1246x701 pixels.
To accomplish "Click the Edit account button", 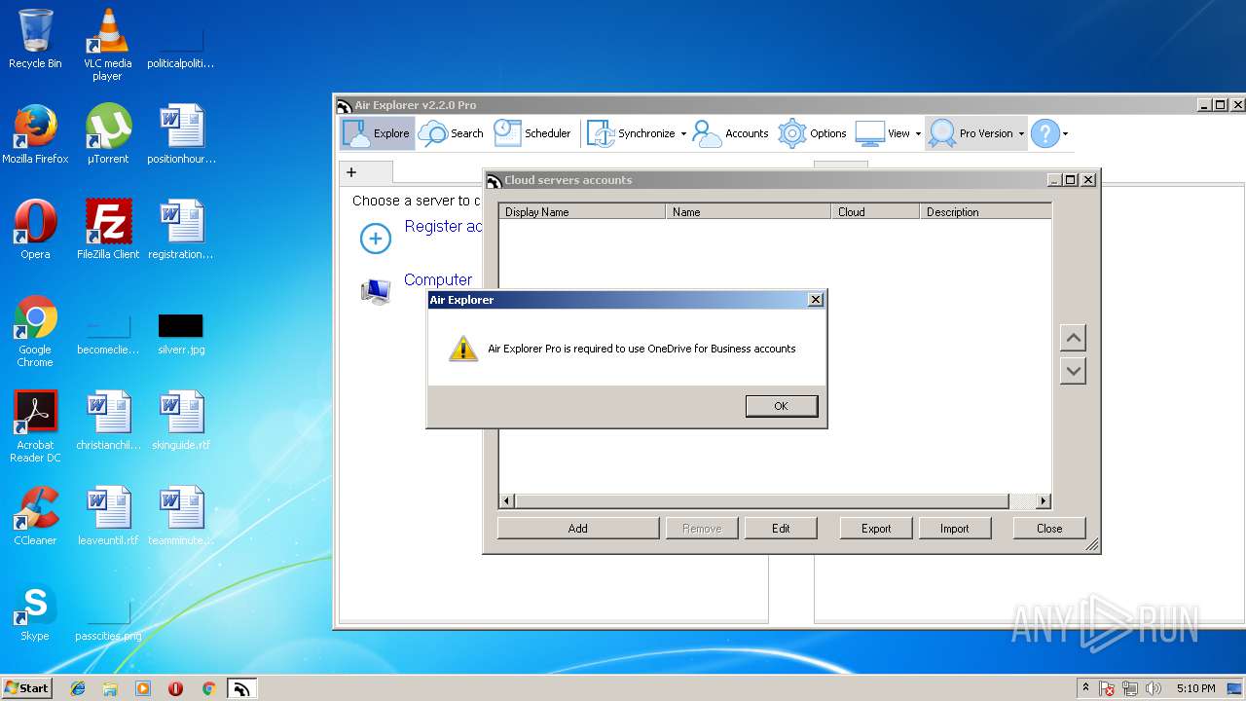I will 781,528.
